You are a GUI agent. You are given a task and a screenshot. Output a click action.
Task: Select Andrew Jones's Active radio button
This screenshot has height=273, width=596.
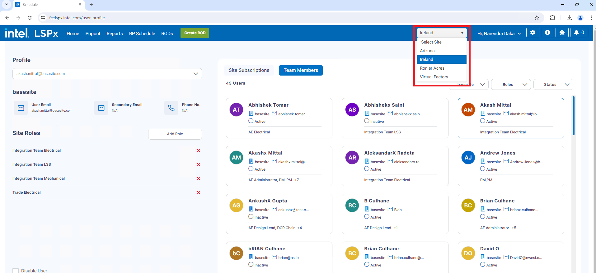coord(482,169)
